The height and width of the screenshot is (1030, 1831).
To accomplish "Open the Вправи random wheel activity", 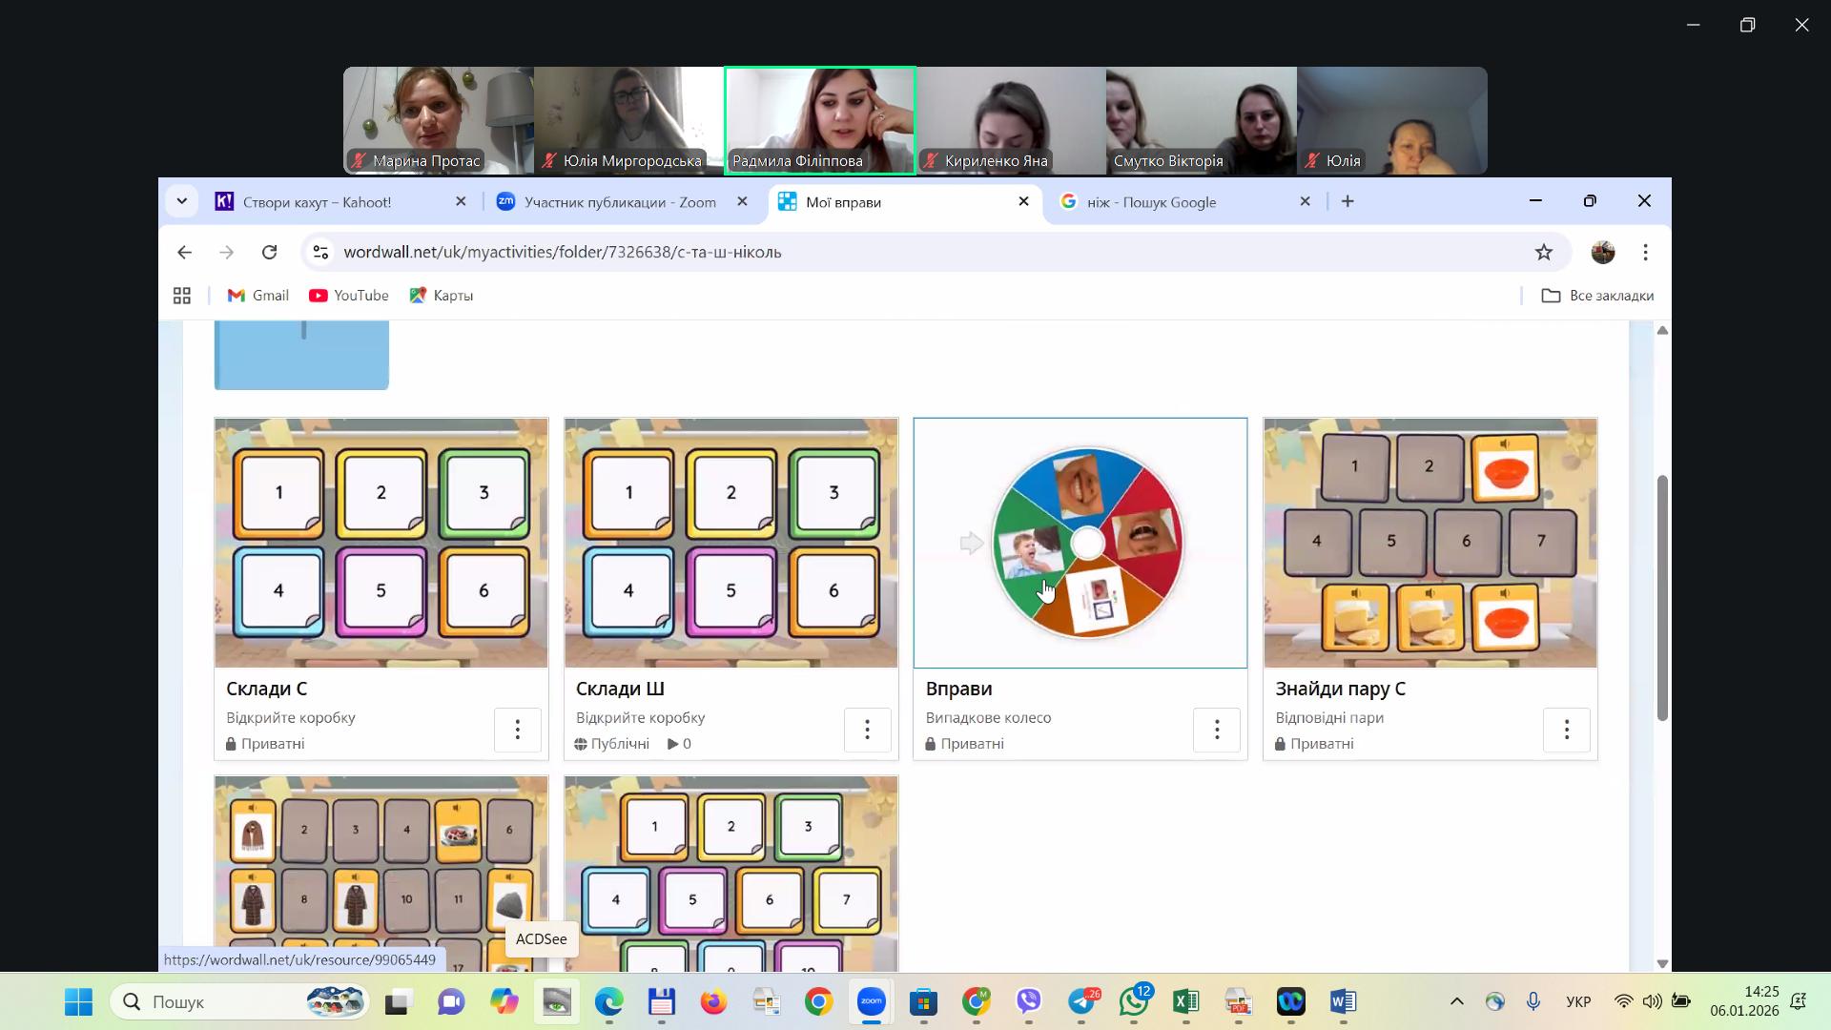I will [x=1080, y=542].
